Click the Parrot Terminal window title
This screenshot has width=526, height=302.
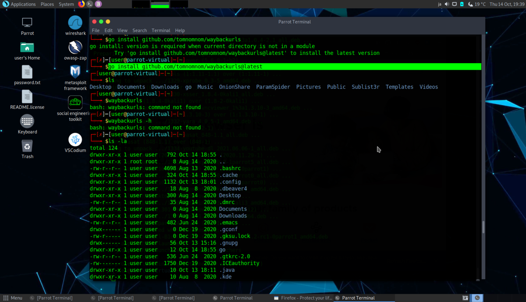click(295, 21)
